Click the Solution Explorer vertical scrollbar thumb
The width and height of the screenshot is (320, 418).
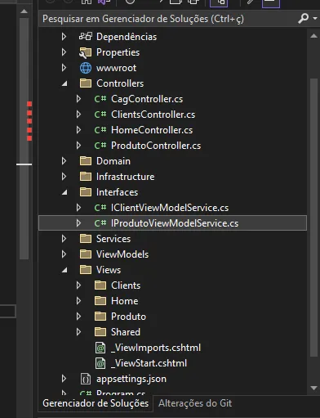point(313,217)
